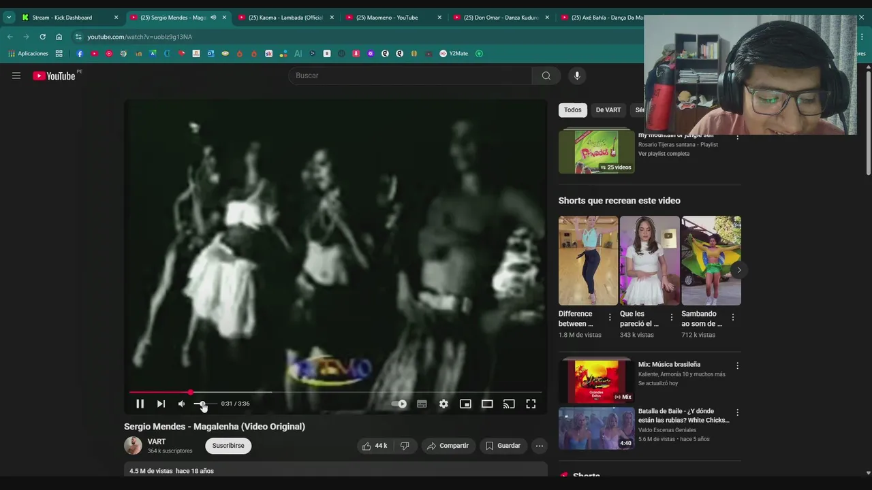Screen dimensions: 872x490
Task: Click the youtube.com address bar URL
Action: [x=140, y=37]
